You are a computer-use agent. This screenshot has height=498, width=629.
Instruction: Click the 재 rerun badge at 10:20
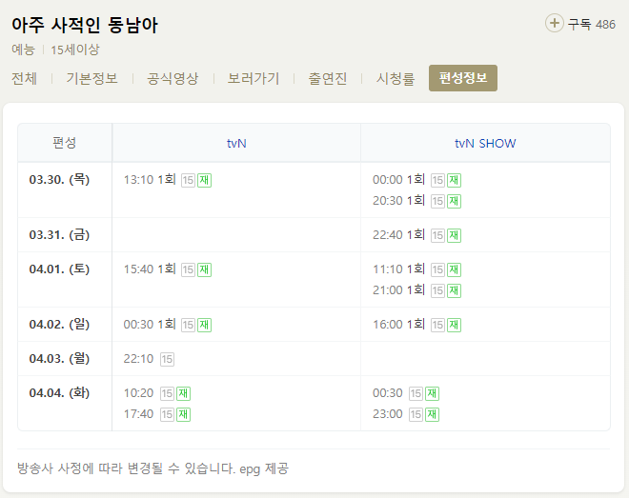[x=183, y=394]
